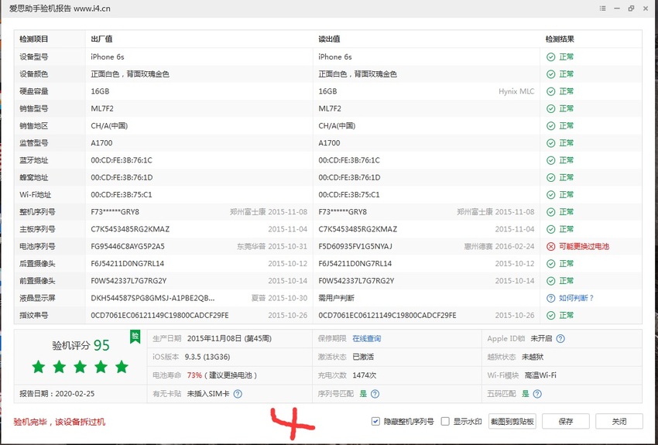Click the help icon beside 序列号匹配
The height and width of the screenshot is (445, 658).
click(375, 394)
